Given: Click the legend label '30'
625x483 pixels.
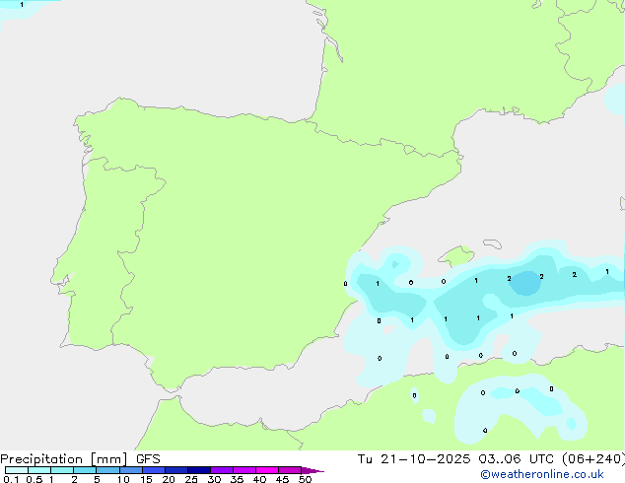Looking at the screenshot, I should coord(214,479).
